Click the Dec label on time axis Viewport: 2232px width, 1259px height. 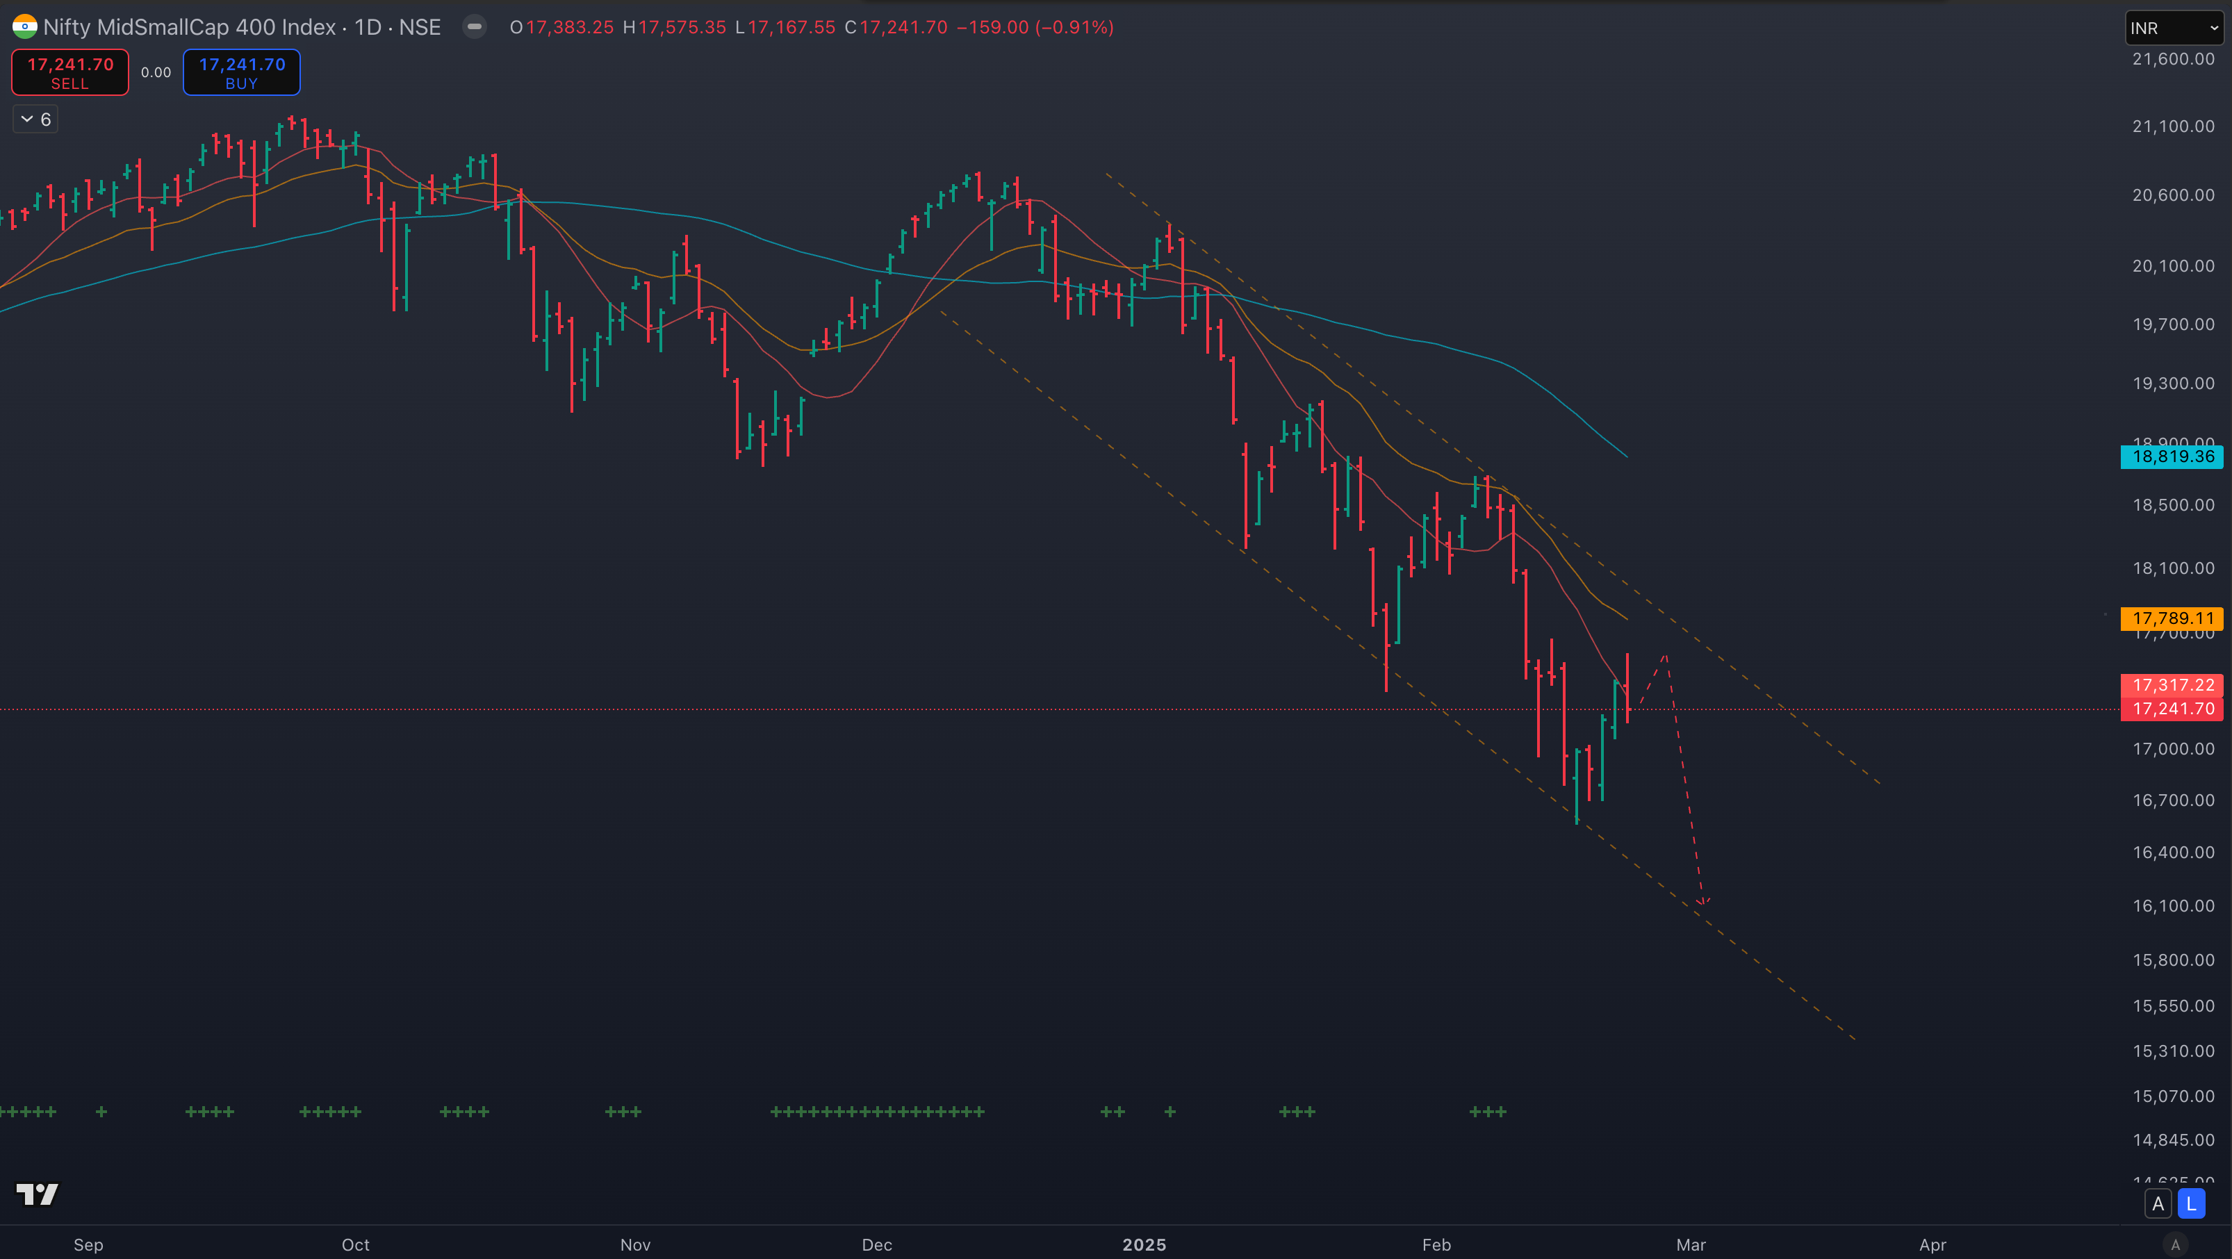877,1244
